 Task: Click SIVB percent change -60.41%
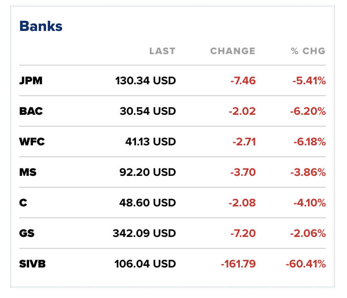(x=305, y=264)
